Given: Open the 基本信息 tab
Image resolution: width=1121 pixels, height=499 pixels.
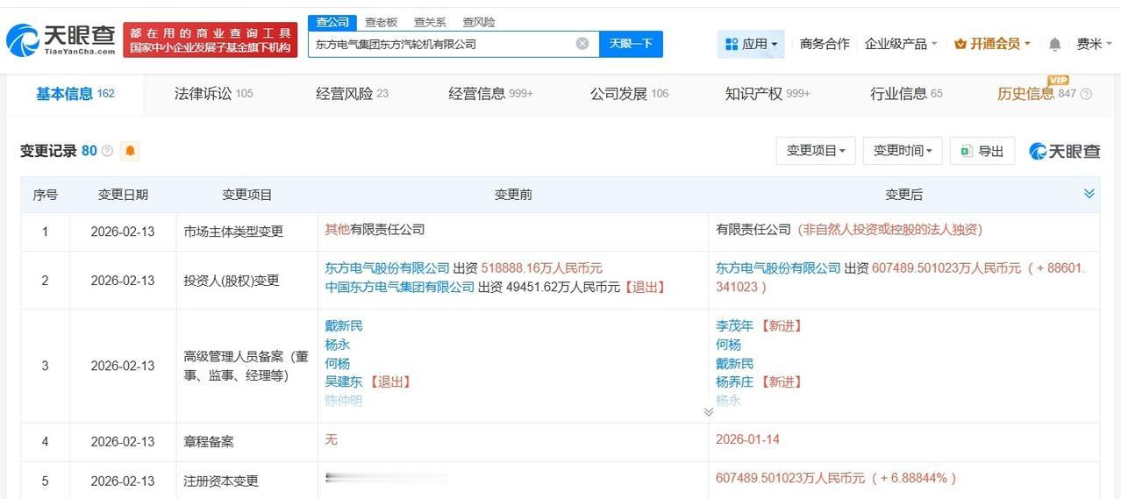Looking at the screenshot, I should click(x=75, y=94).
